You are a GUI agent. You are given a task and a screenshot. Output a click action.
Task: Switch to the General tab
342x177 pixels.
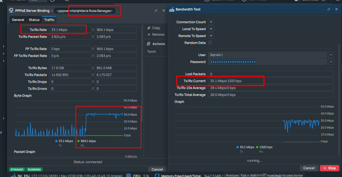18,20
